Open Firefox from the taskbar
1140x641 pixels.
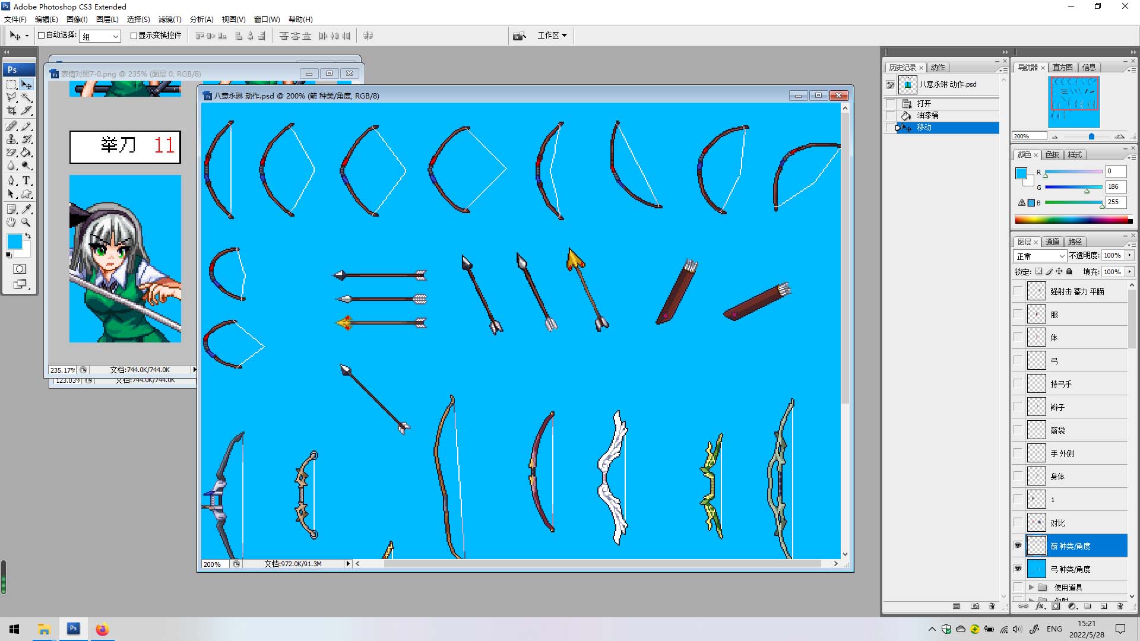point(102,629)
